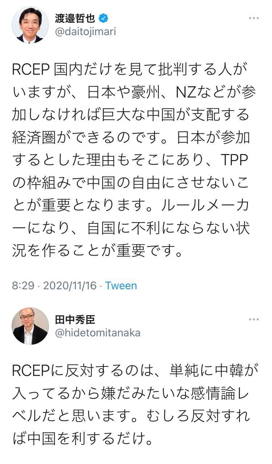Open 田中秀臣's profile picture
The width and height of the screenshot is (272, 464).
click(x=30, y=326)
